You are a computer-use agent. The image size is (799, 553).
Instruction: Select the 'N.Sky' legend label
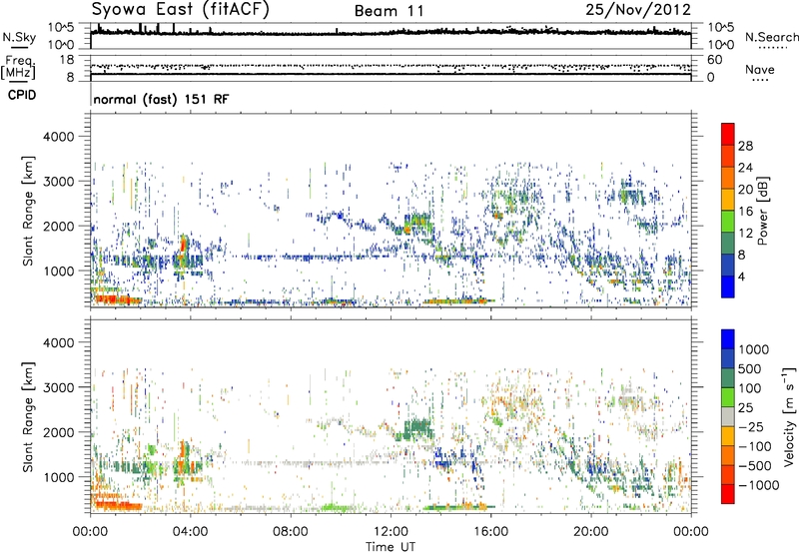(19, 37)
